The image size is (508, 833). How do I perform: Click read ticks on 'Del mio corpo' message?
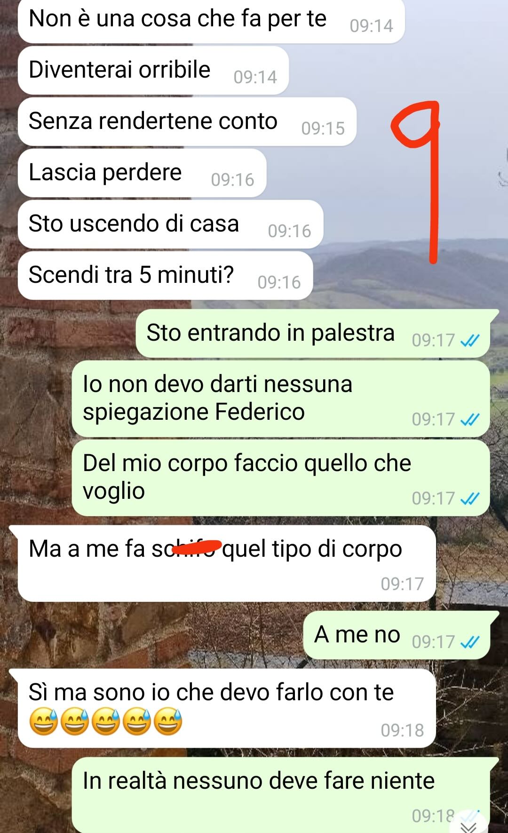point(470,498)
